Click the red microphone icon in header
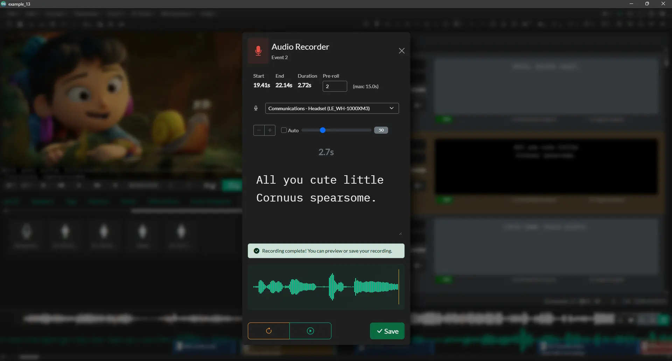Viewport: 672px width, 361px height. pos(258,51)
